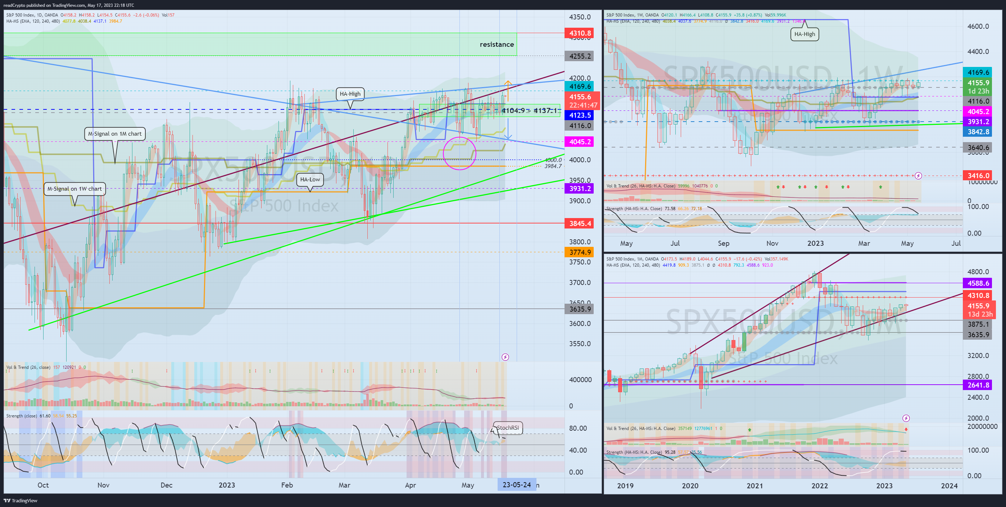Select the blue down arrow on the daily chart

tap(508, 128)
